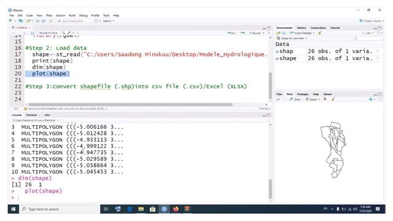Open the document outline section dropdown in status bar
Image resolution: width=393 pixels, height=221 pixels.
tap(66, 109)
